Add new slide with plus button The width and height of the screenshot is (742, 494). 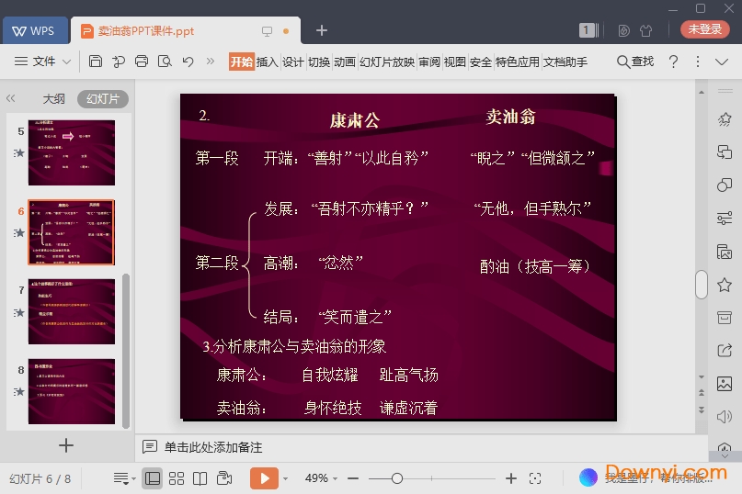click(66, 445)
